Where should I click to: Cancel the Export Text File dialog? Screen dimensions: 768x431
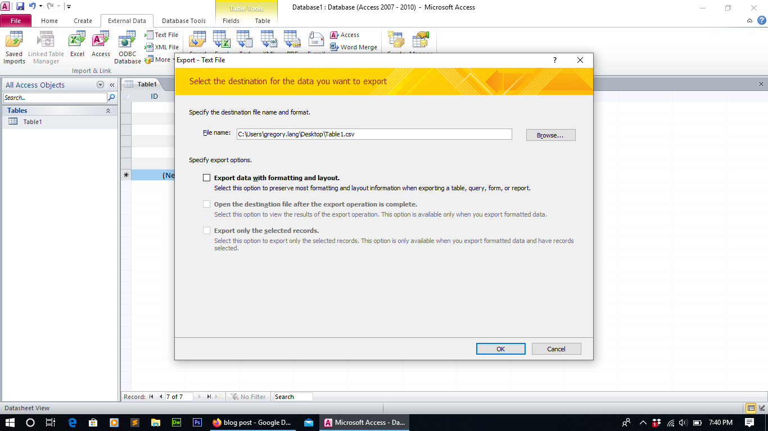pos(556,349)
